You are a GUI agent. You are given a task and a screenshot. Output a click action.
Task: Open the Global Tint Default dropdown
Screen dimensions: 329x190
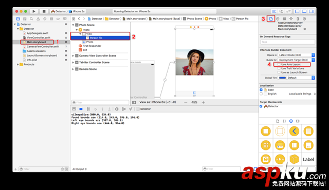(301, 78)
